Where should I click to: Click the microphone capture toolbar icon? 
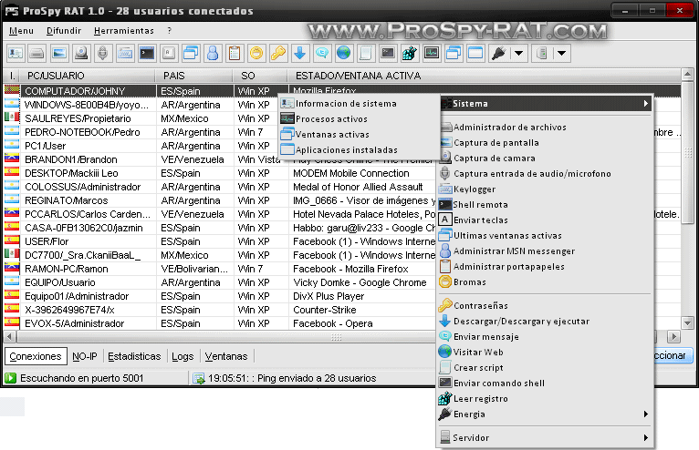[x=103, y=54]
